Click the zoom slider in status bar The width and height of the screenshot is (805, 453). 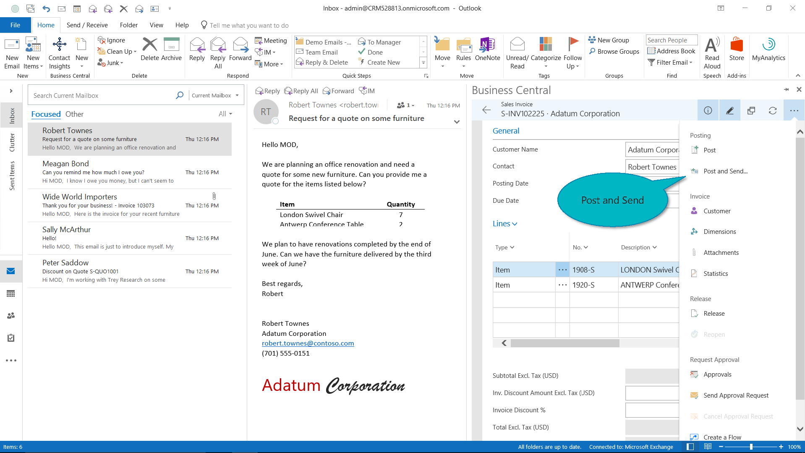click(751, 447)
